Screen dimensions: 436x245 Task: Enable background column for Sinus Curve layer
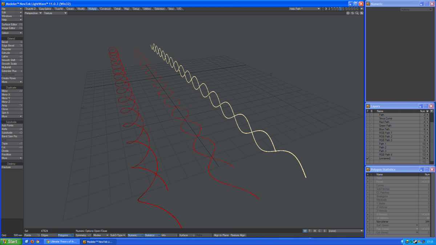point(371,118)
